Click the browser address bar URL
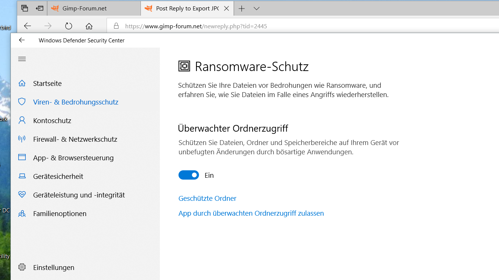 pyautogui.click(x=196, y=26)
